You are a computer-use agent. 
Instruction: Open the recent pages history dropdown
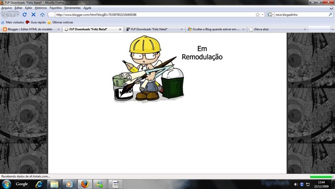click(x=17, y=15)
